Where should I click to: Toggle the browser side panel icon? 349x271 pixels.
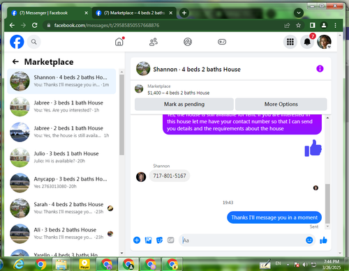pos(313,25)
